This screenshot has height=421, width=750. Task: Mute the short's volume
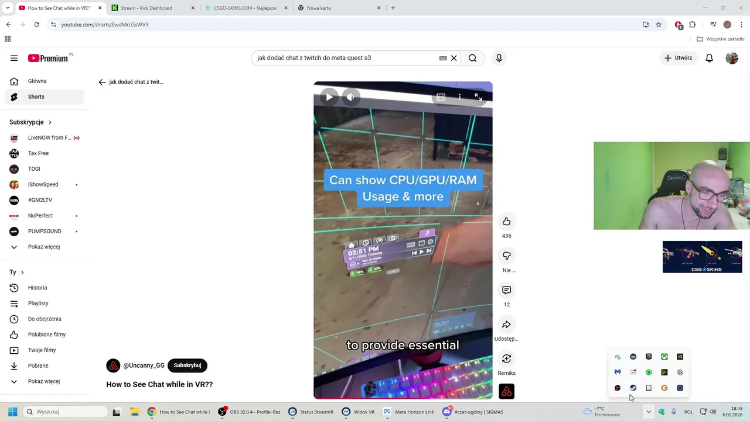click(350, 97)
